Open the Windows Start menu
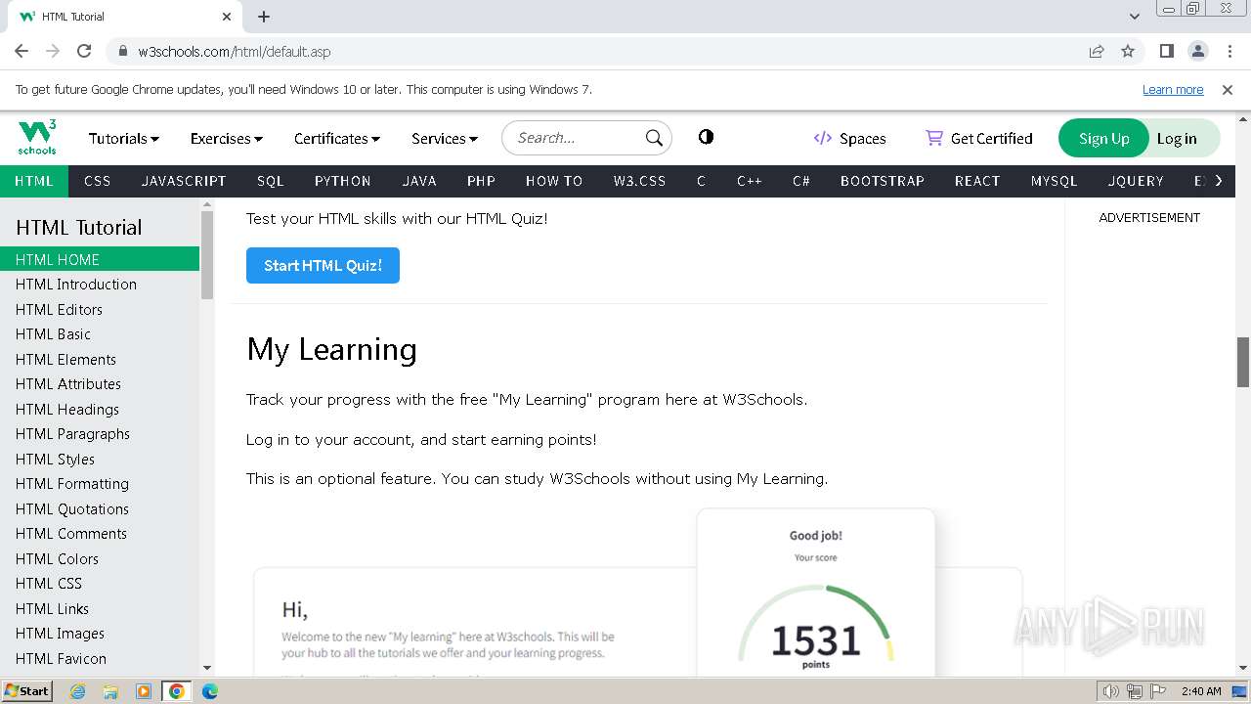 click(26, 690)
